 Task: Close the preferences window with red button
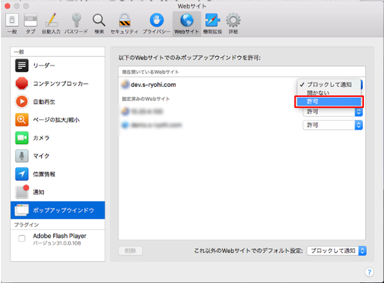[x=8, y=6]
